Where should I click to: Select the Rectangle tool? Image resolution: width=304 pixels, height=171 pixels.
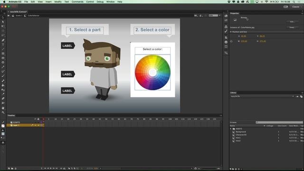pyautogui.click(x=3, y=54)
